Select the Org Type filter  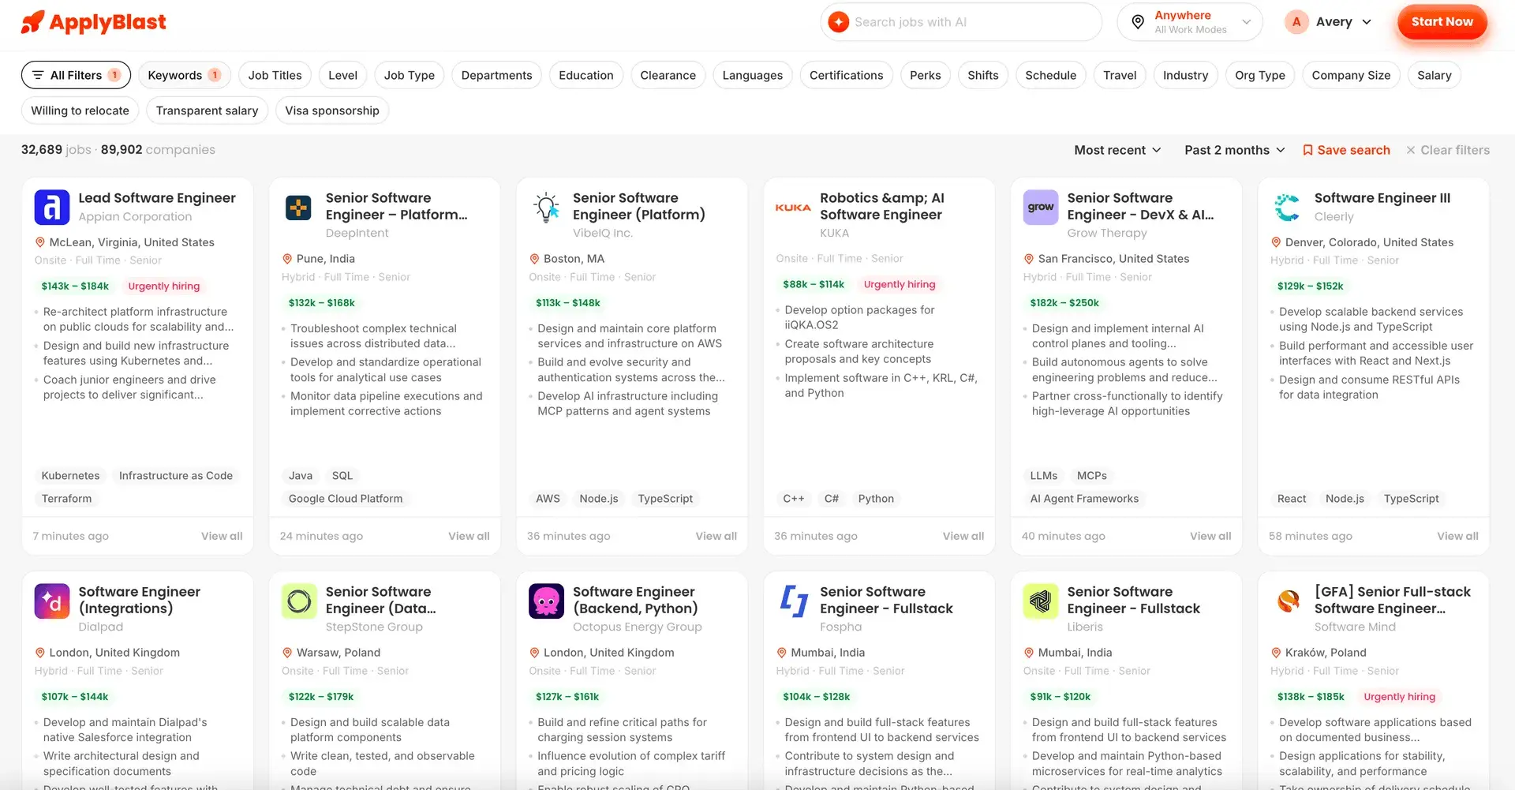[x=1260, y=75]
